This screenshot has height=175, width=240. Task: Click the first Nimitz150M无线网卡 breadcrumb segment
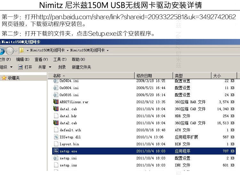pyautogui.click(x=47, y=50)
